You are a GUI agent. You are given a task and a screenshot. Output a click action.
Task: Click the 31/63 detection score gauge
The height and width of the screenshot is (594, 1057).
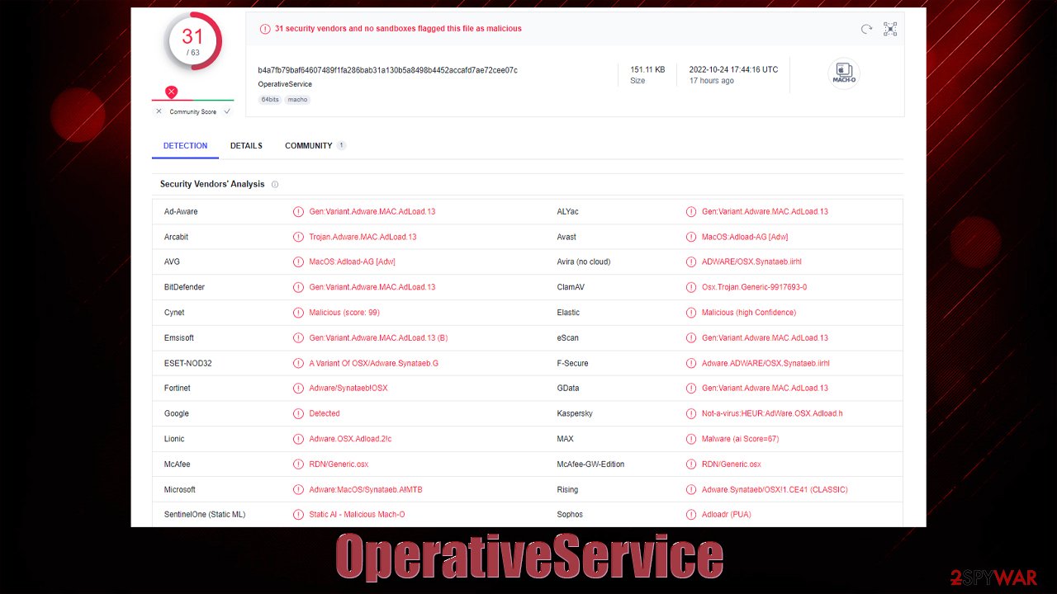point(193,40)
